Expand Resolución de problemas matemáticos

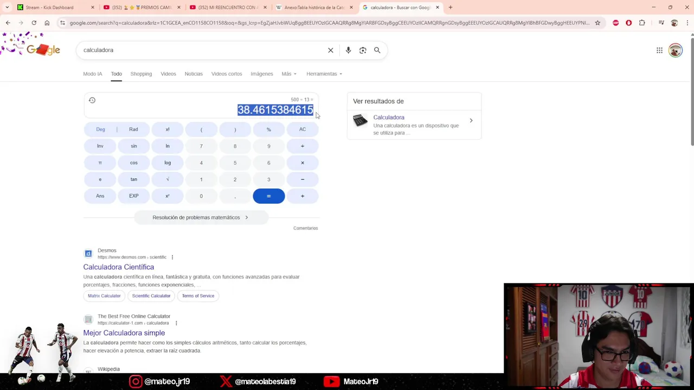click(201, 217)
